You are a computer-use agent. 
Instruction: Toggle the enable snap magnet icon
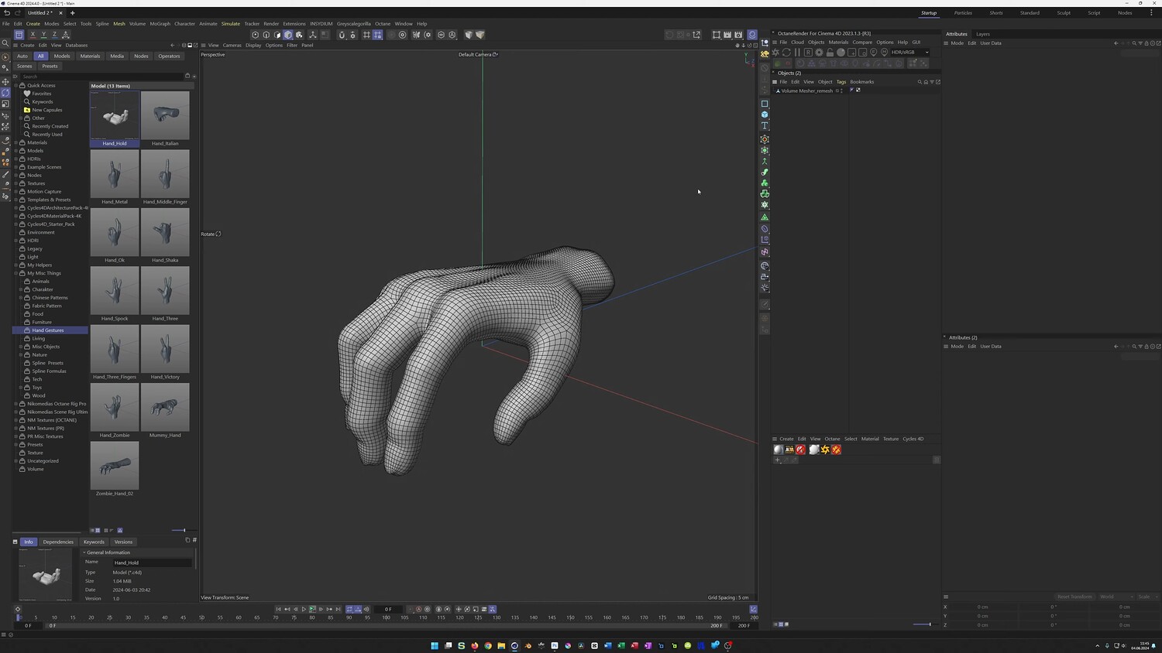click(x=342, y=35)
